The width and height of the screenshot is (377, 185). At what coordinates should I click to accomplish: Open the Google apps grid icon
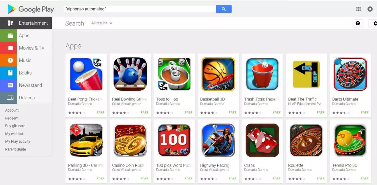pyautogui.click(x=358, y=9)
